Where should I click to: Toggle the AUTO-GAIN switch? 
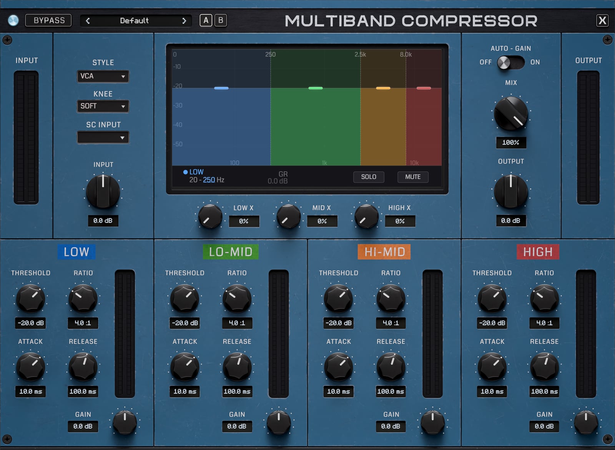point(510,62)
